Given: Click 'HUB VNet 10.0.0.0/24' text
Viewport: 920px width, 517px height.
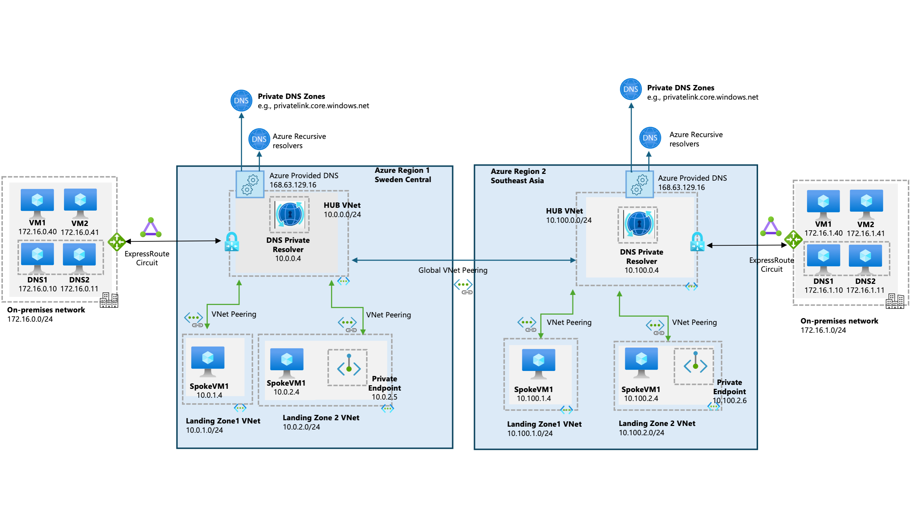Looking at the screenshot, I should click(342, 210).
